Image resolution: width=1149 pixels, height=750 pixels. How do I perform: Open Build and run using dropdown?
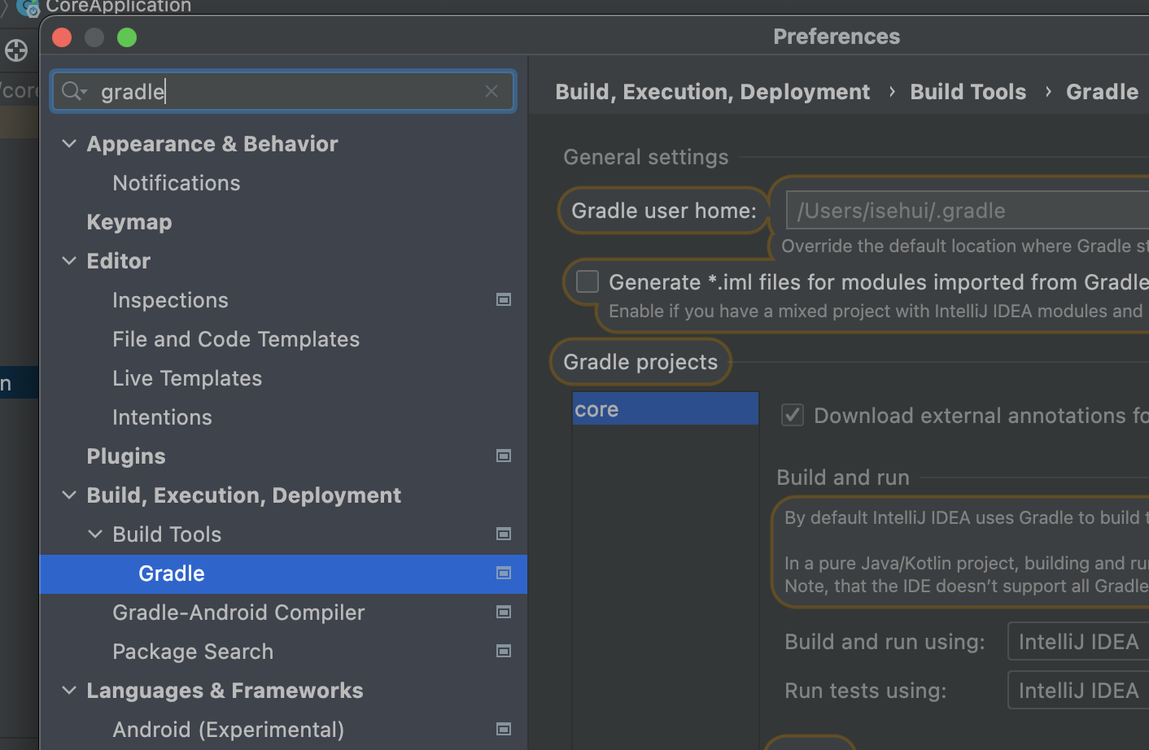1078,642
